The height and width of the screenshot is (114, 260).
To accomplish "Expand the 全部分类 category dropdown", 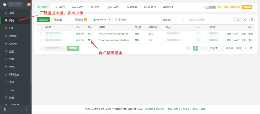I will tap(173, 20).
